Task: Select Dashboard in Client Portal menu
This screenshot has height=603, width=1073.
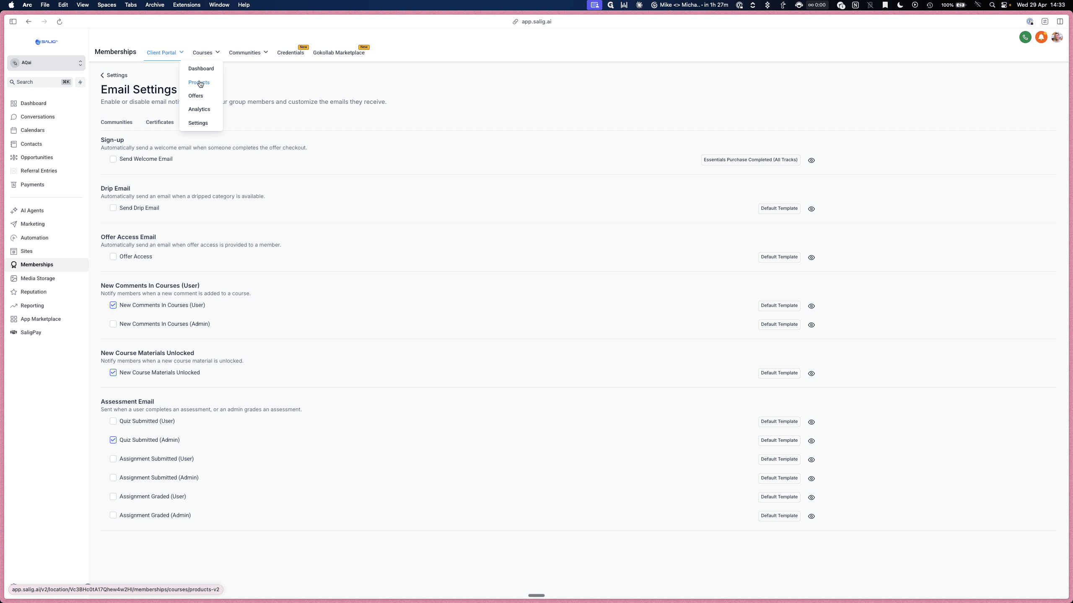Action: tap(201, 69)
